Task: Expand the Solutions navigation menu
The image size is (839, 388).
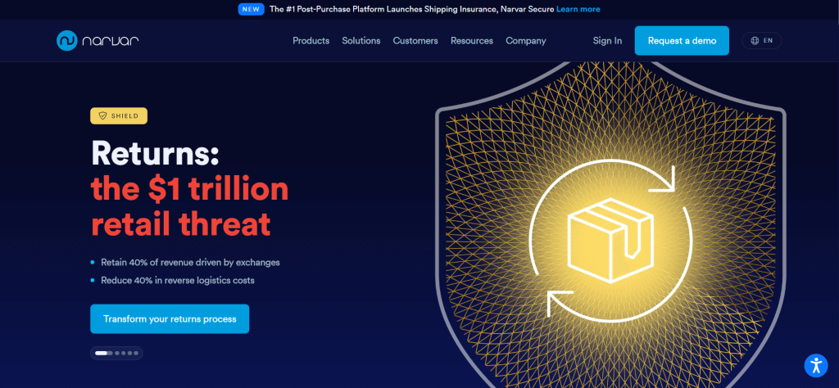Action: 361,41
